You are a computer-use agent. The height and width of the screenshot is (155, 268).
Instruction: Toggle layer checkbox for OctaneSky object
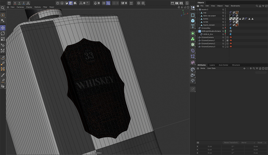223,28
